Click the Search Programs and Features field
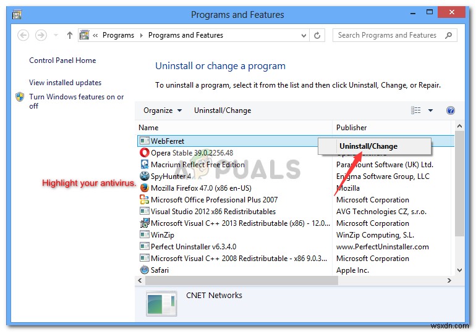The width and height of the screenshot is (476, 332). point(394,35)
